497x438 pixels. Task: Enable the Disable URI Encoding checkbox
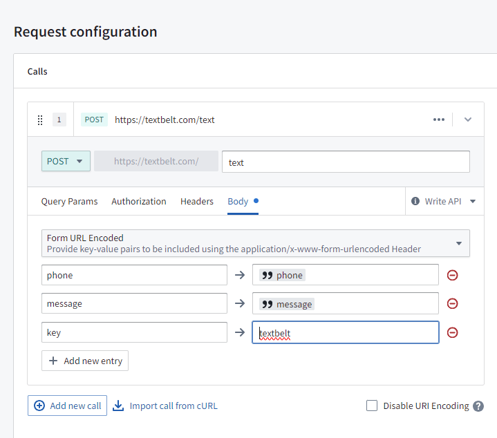372,406
